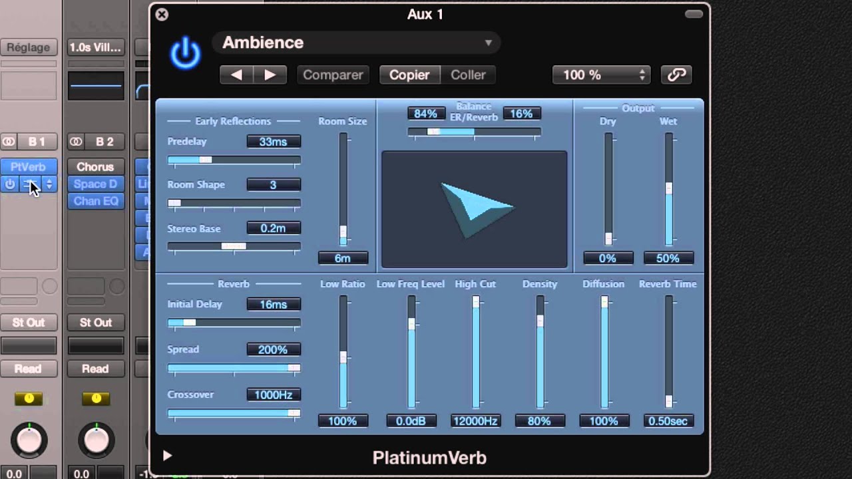Open the Ambience preset dropdown
The height and width of the screenshot is (479, 852).
point(356,43)
